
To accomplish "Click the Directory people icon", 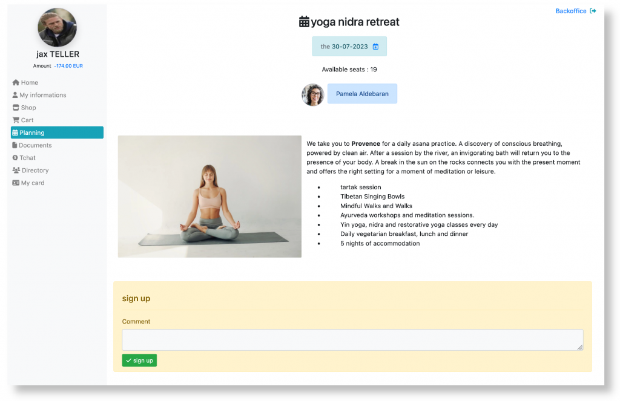I will [x=16, y=171].
